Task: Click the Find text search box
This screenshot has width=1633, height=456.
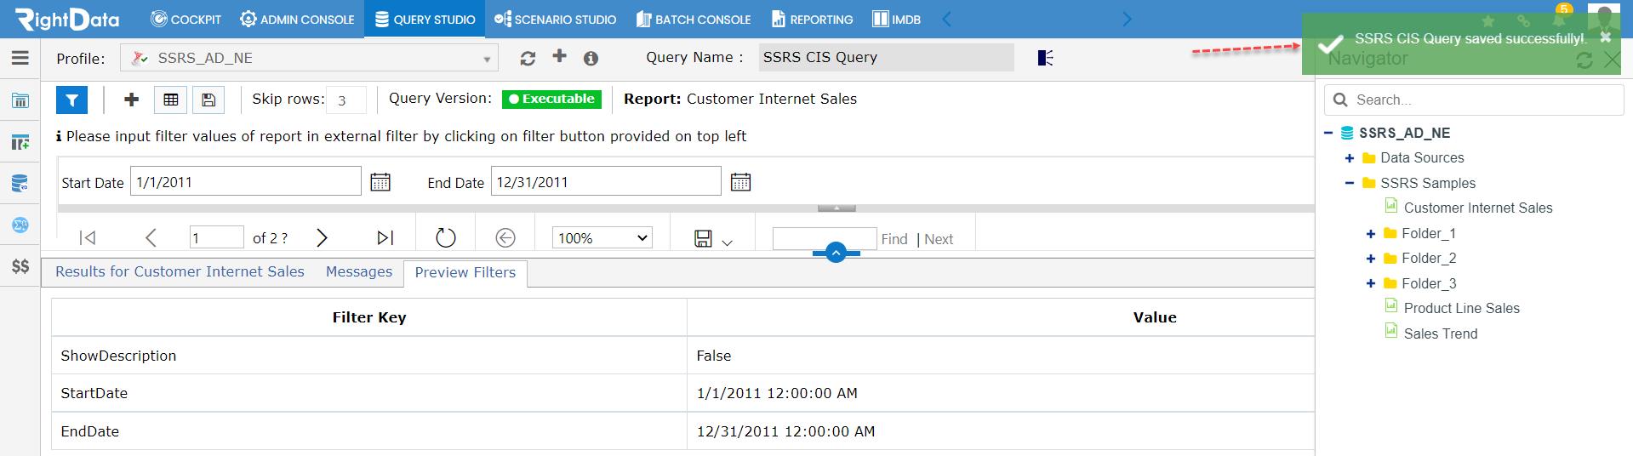Action: 825,238
